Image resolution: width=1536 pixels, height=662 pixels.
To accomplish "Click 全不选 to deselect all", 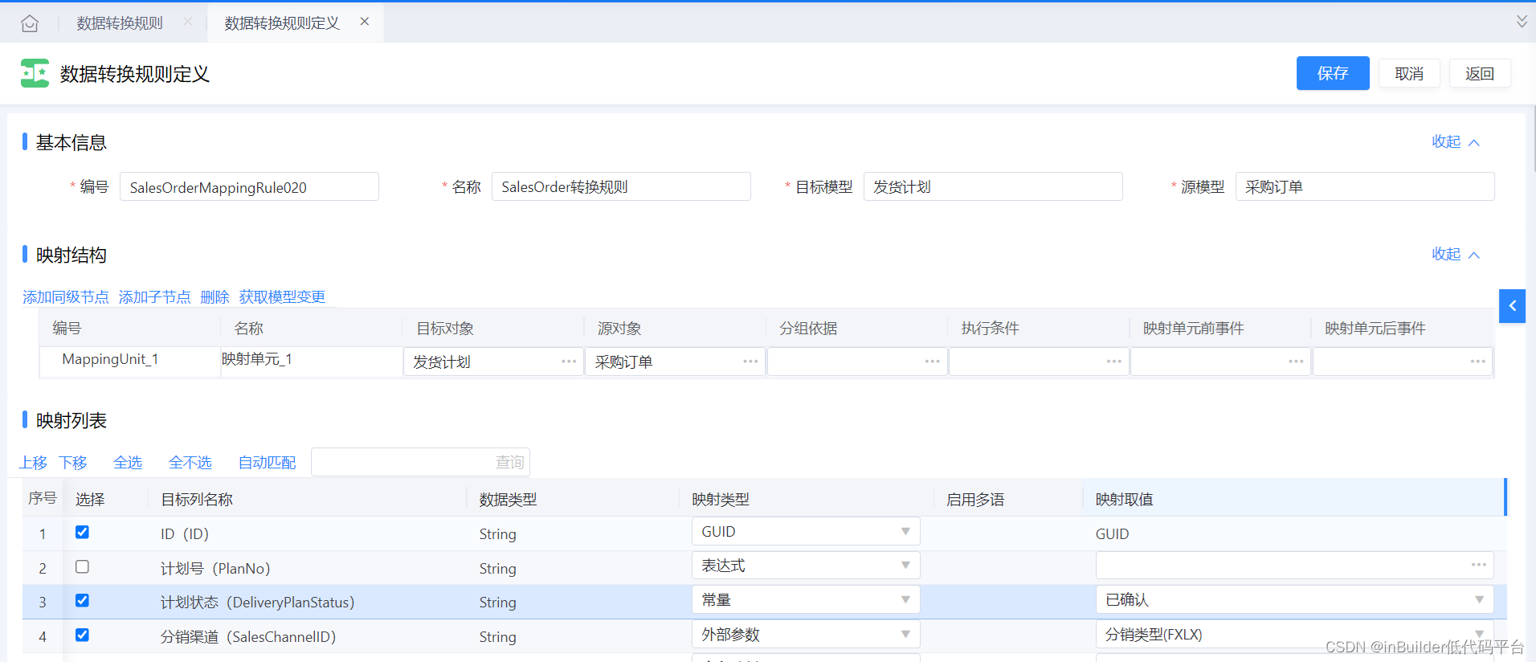I will click(x=190, y=463).
